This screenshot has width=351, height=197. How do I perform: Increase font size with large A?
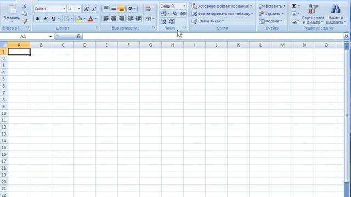click(86, 9)
